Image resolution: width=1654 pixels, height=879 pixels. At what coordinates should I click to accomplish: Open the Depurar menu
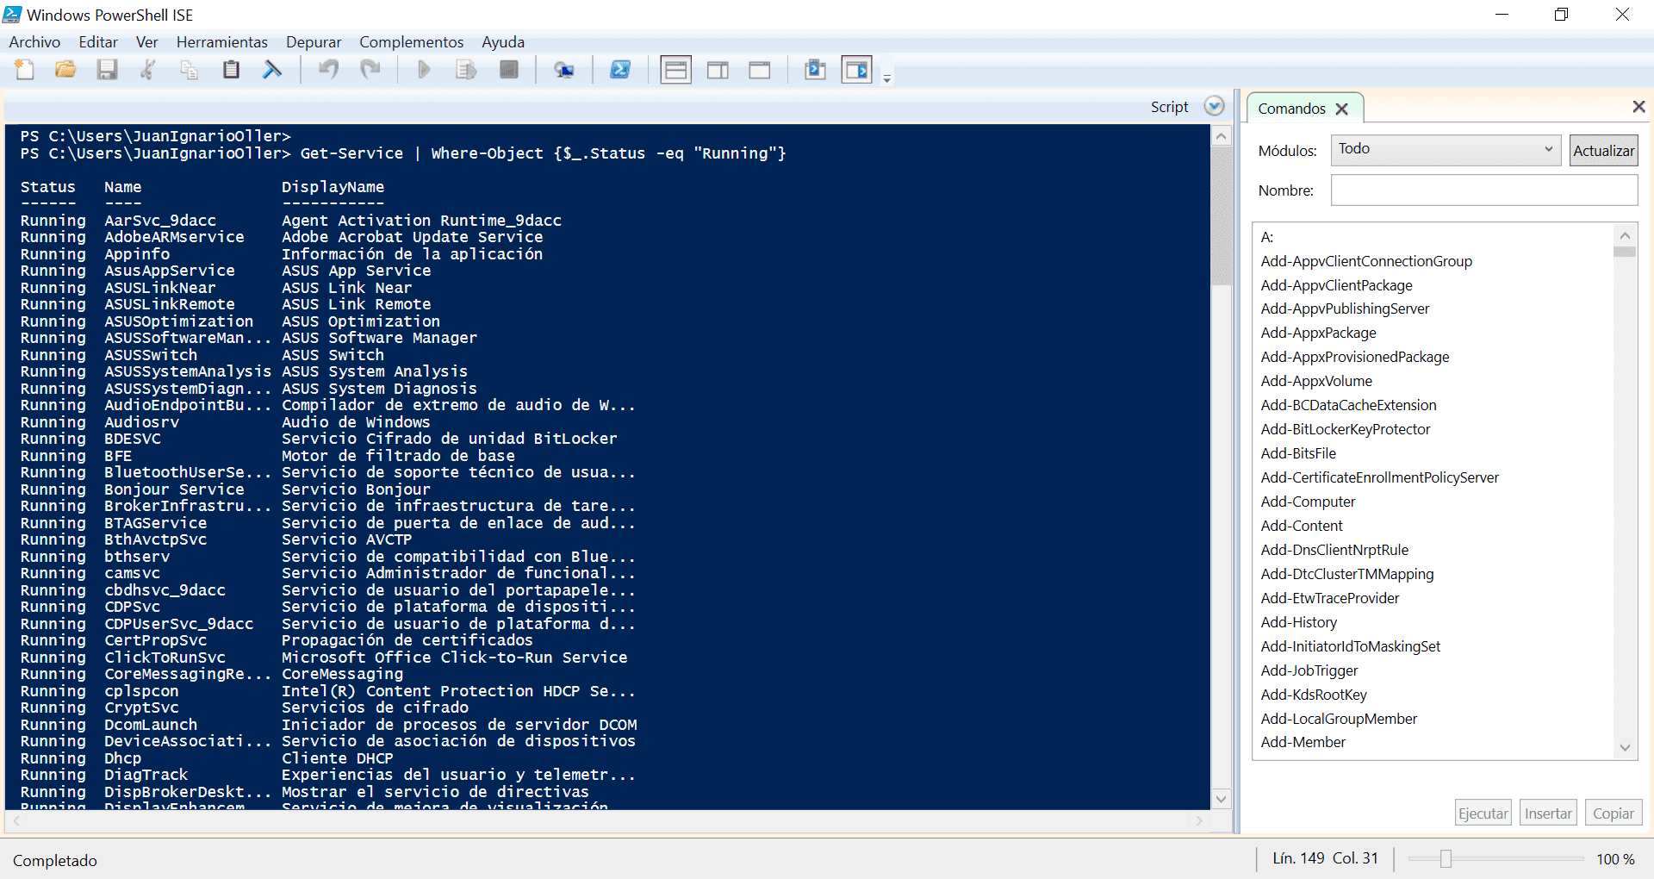314,42
